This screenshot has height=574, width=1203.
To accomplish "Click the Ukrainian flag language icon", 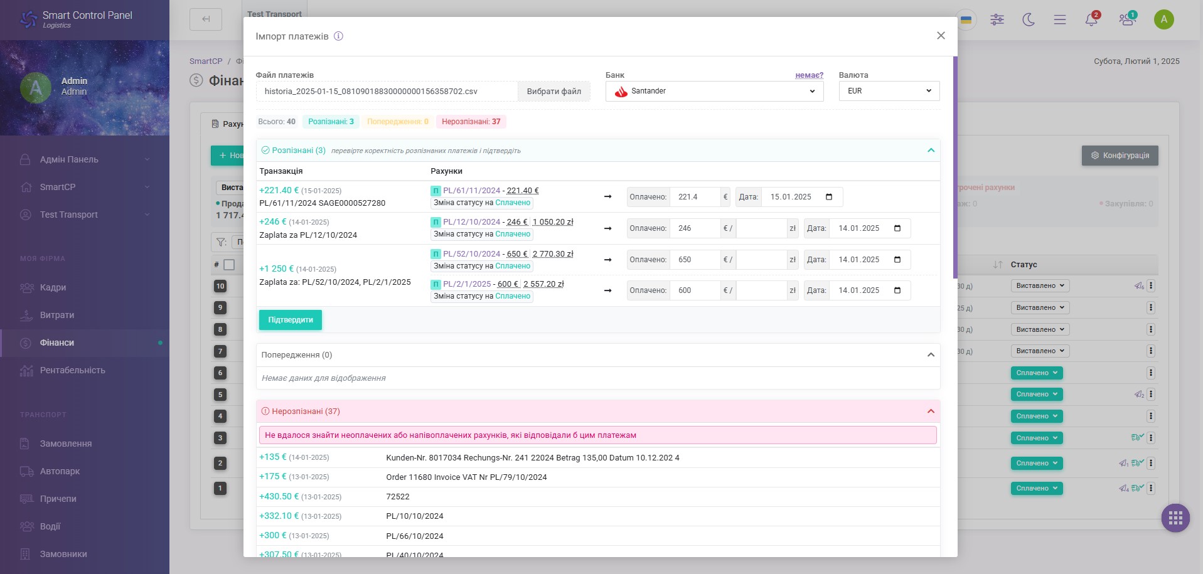I will (966, 20).
